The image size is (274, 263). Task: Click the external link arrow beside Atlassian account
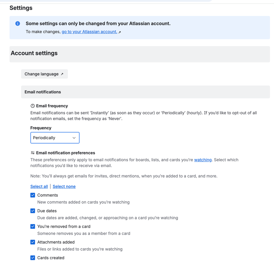(x=120, y=32)
